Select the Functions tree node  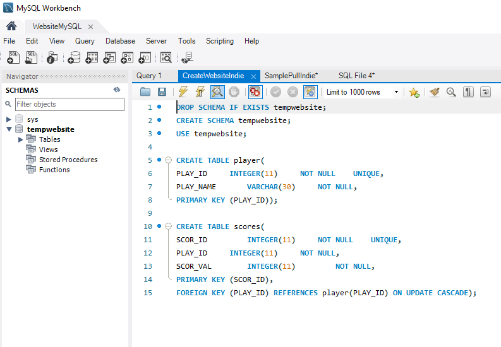(x=54, y=170)
